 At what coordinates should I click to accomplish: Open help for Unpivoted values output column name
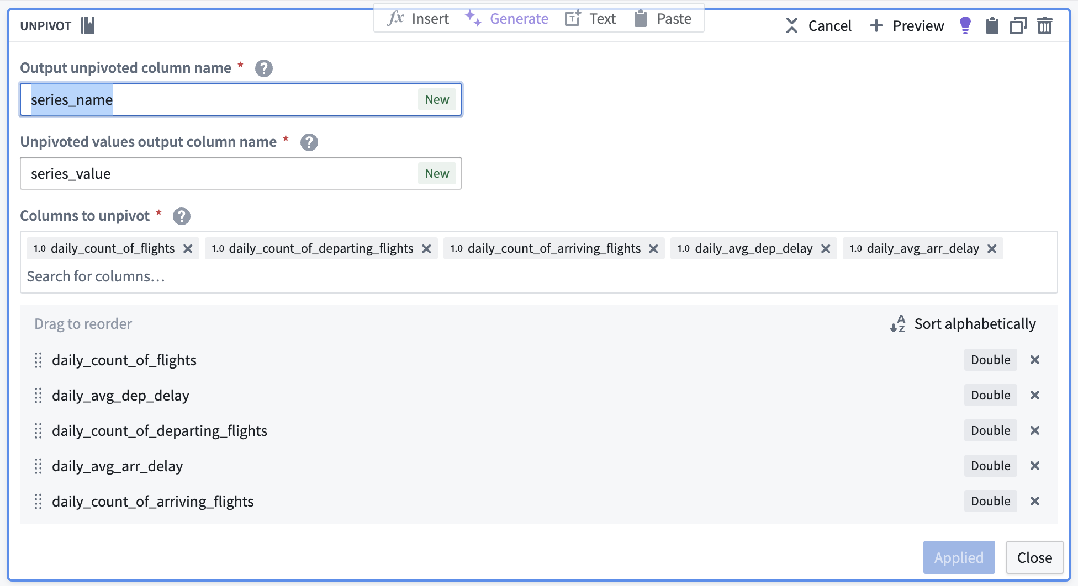click(309, 142)
